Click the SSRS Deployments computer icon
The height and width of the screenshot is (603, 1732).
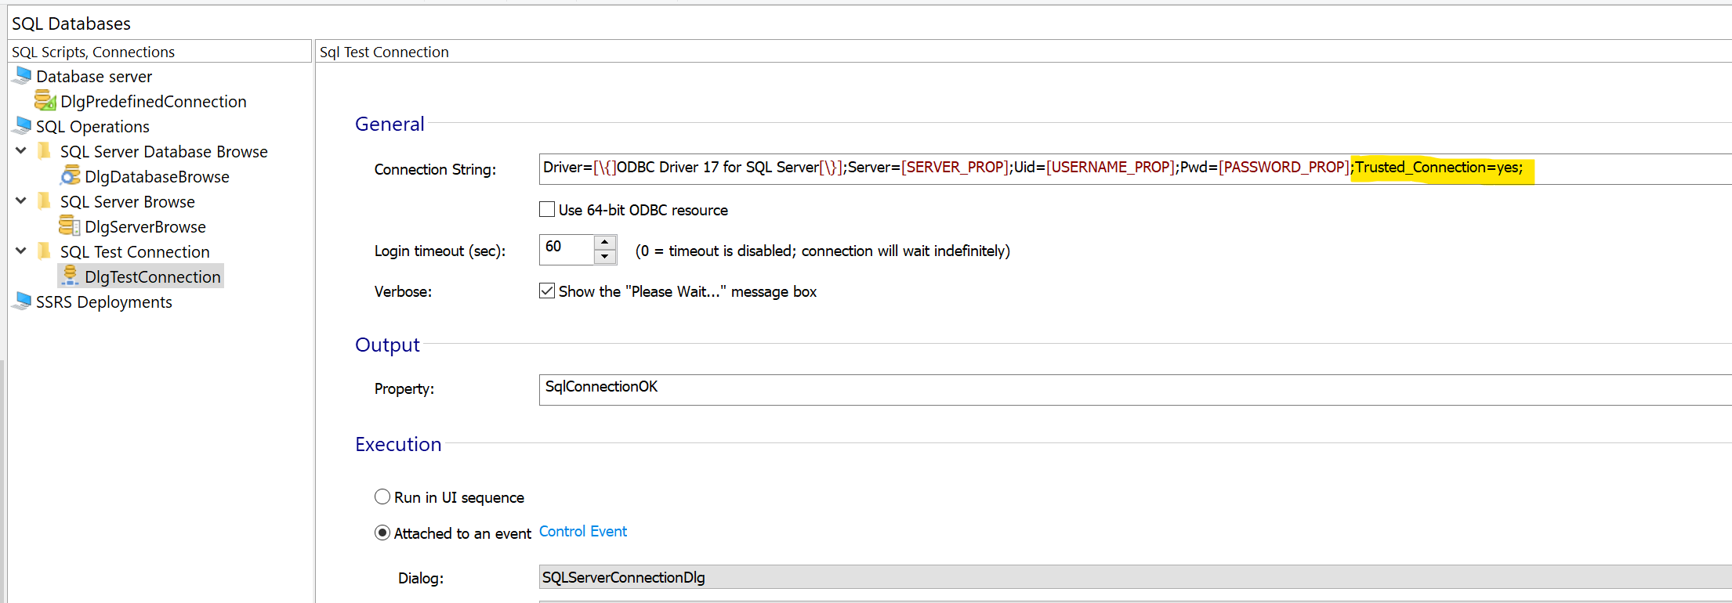[x=23, y=301]
